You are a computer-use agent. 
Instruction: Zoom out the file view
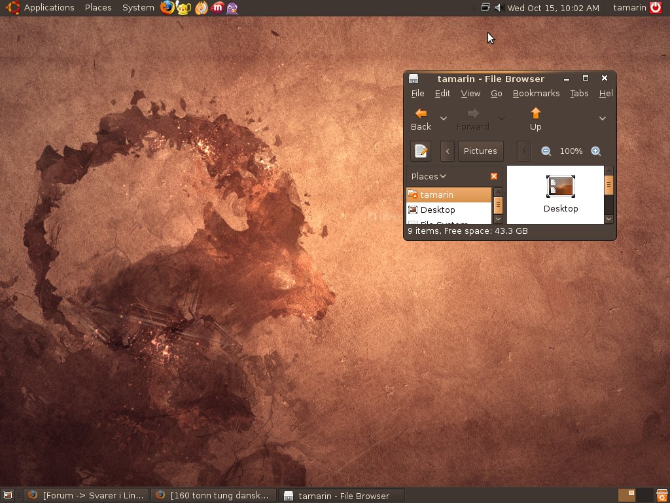[546, 151]
